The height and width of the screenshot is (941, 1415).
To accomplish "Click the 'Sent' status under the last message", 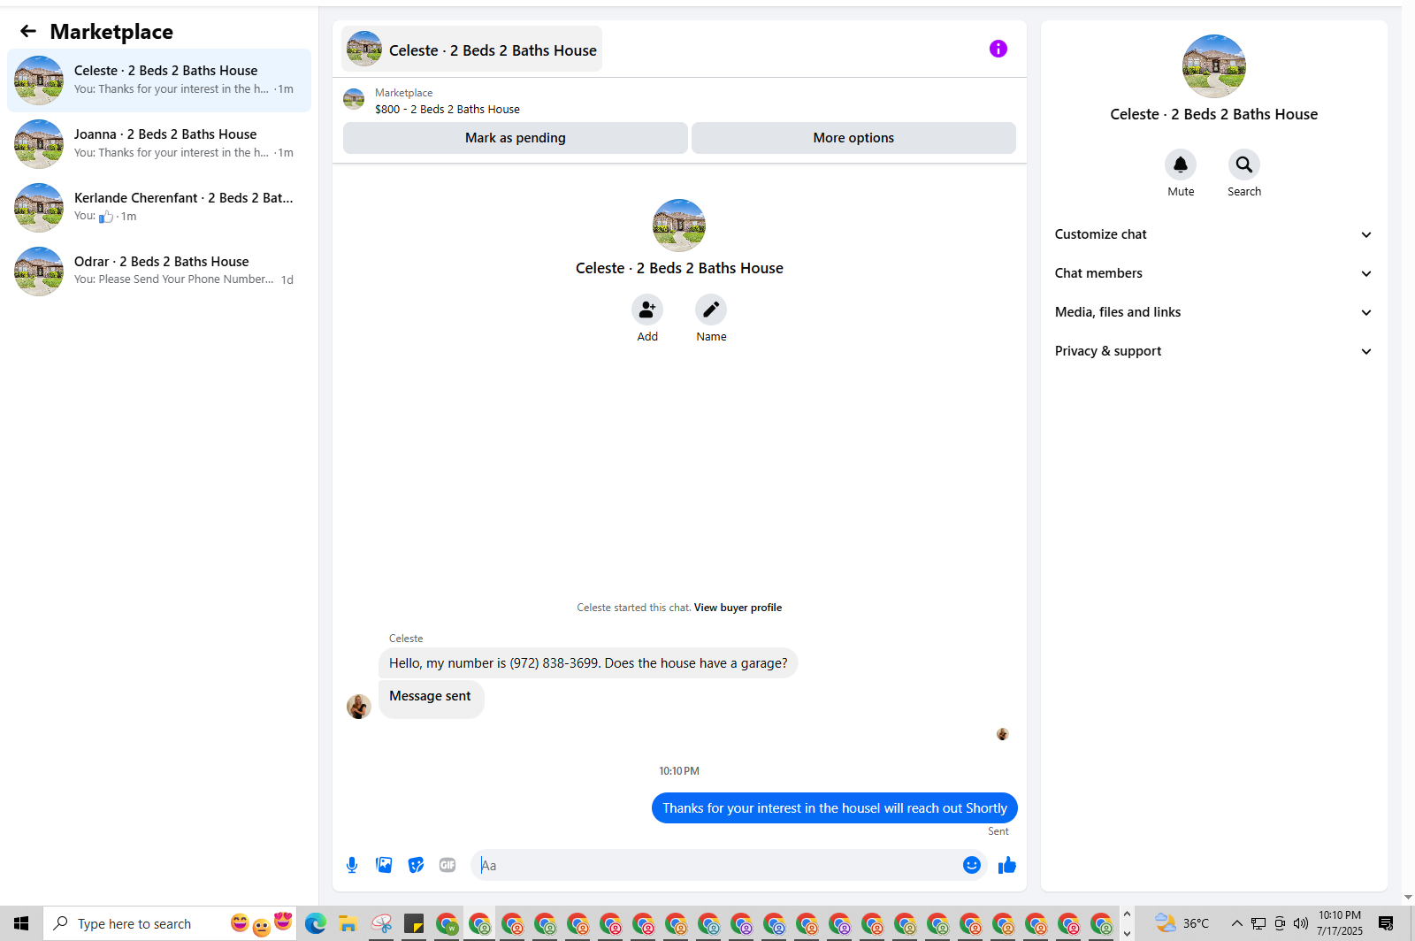I will pyautogui.click(x=998, y=831).
